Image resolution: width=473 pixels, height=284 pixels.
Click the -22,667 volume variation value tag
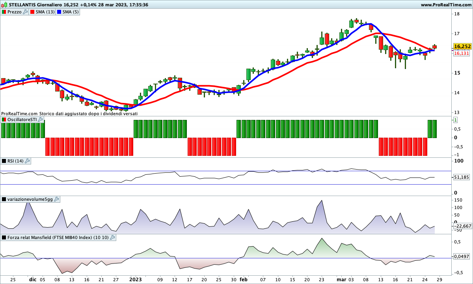[462, 226]
